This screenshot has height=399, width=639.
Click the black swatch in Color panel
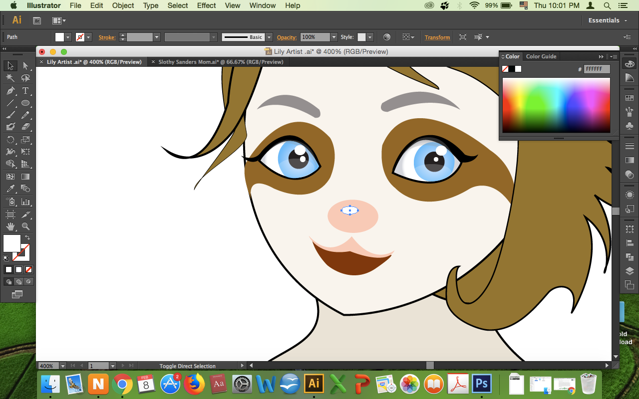(512, 69)
